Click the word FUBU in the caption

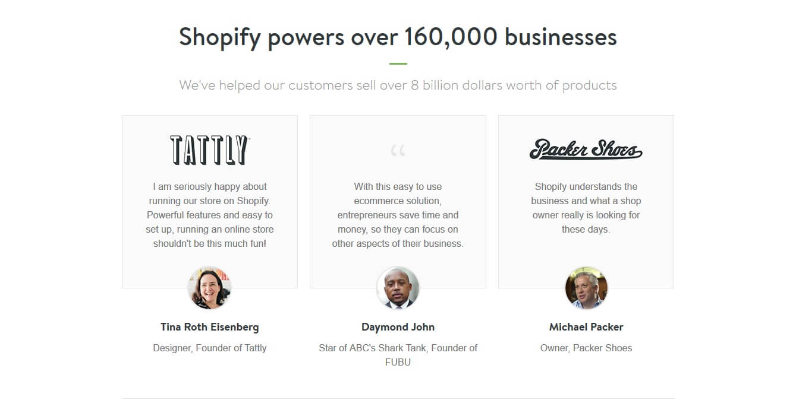click(x=398, y=362)
